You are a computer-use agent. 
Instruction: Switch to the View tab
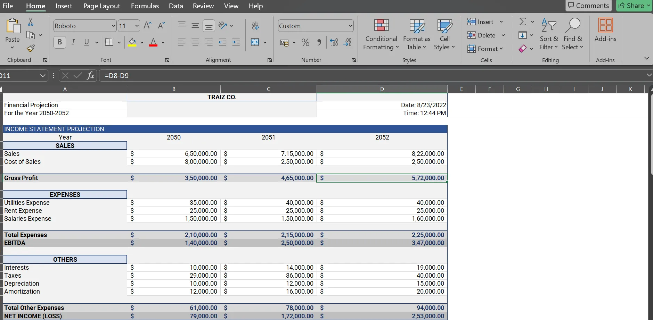click(231, 6)
